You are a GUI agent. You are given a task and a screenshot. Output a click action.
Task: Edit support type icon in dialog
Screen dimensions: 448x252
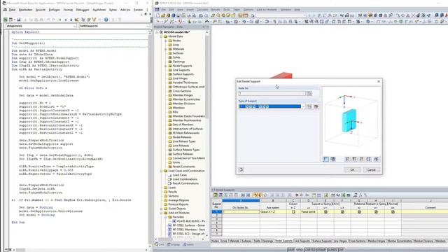pyautogui.click(x=316, y=106)
